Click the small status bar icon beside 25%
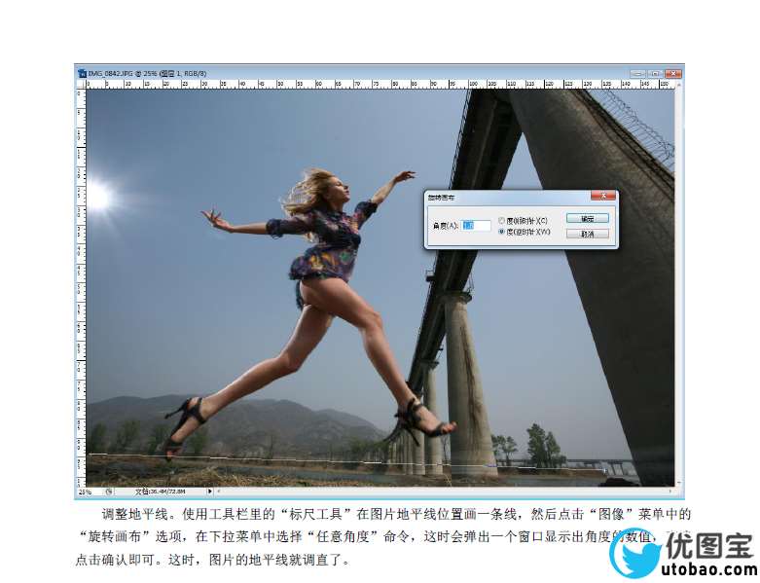760x583 pixels. [x=109, y=492]
